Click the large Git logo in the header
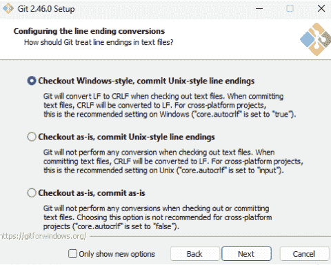331x265 pixels. [x=315, y=39]
